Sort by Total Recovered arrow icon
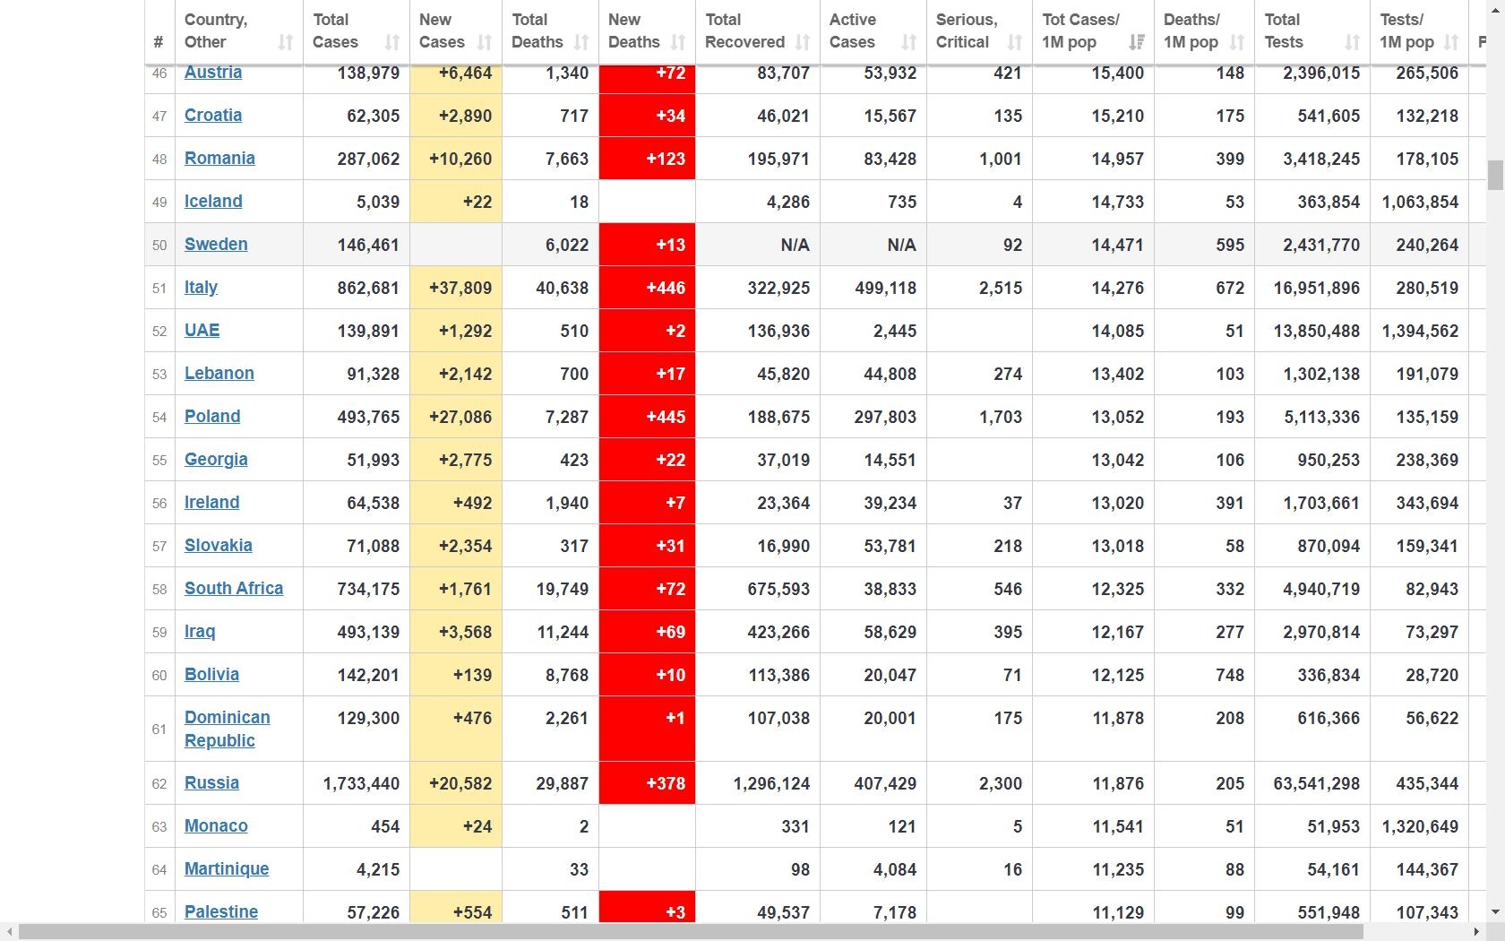The width and height of the screenshot is (1505, 941). pos(803,42)
